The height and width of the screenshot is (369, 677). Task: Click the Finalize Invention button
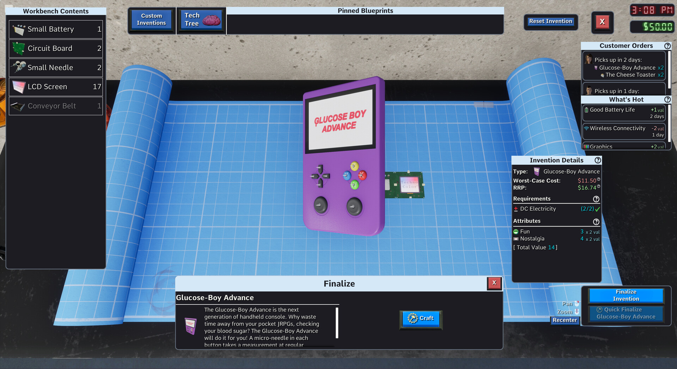(626, 296)
